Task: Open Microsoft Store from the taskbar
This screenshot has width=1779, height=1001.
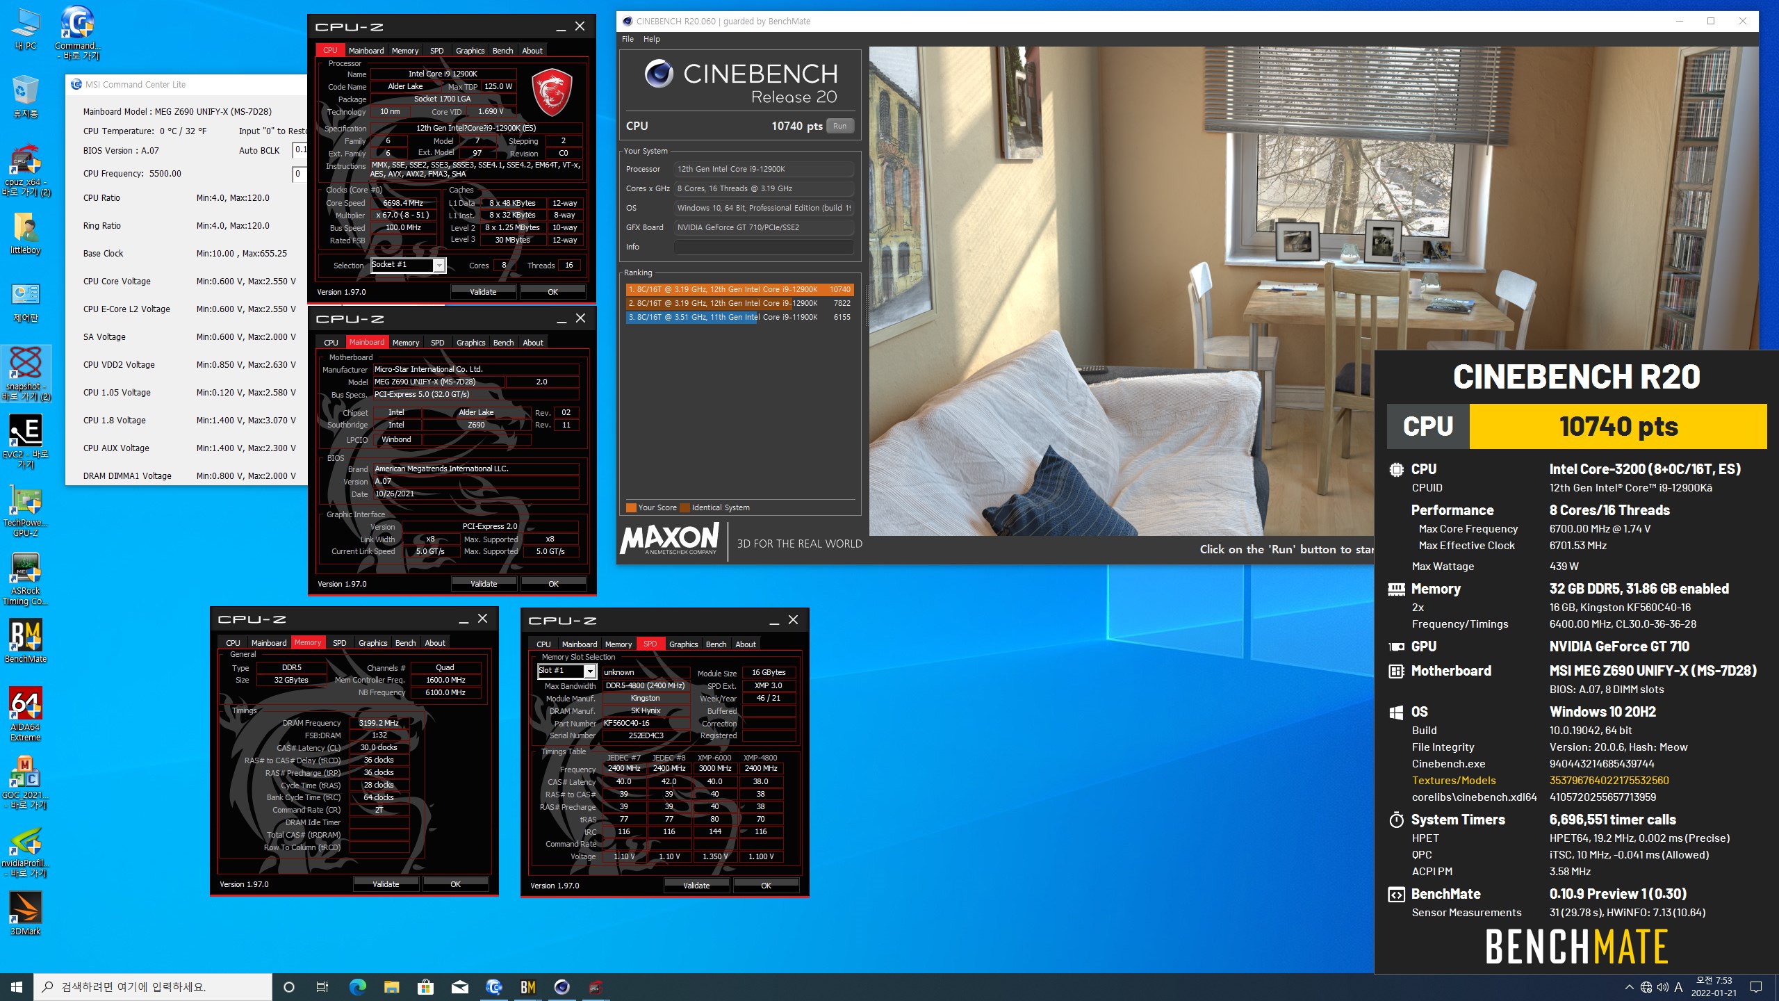Action: point(425,987)
